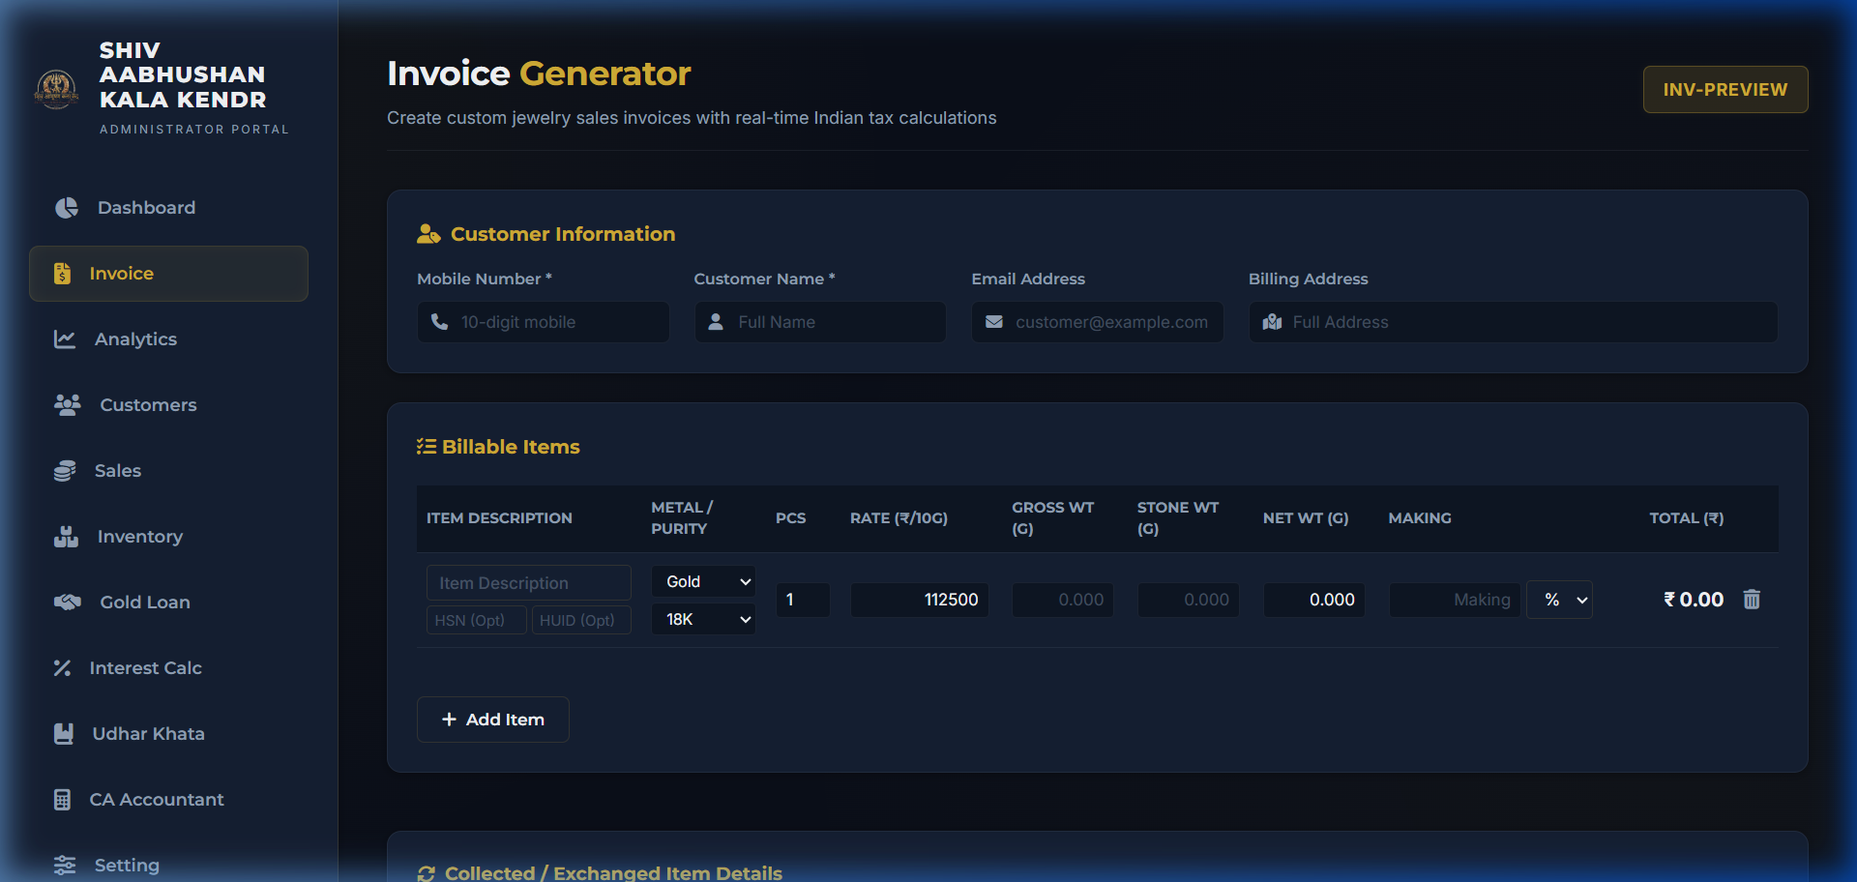Viewport: 1857px width, 882px height.
Task: Click the envelope icon in Email Address field
Action: [993, 322]
